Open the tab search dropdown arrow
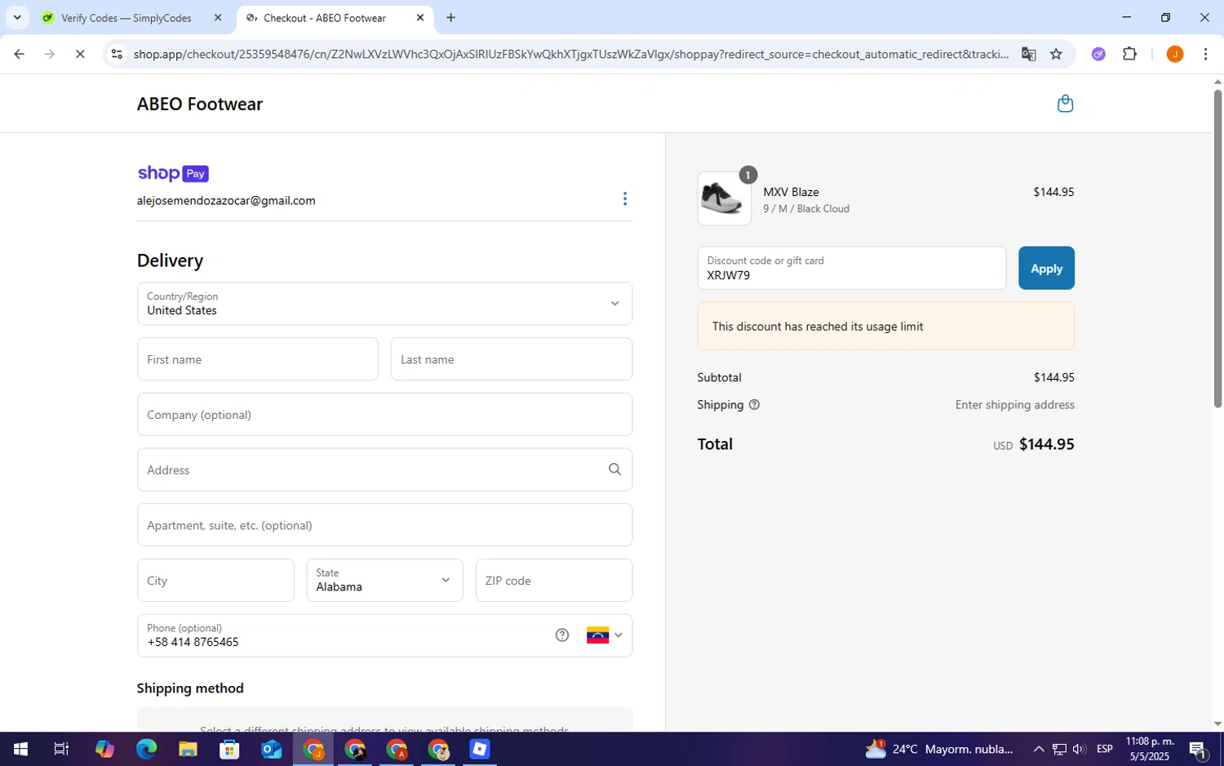Viewport: 1224px width, 766px height. 17,17
